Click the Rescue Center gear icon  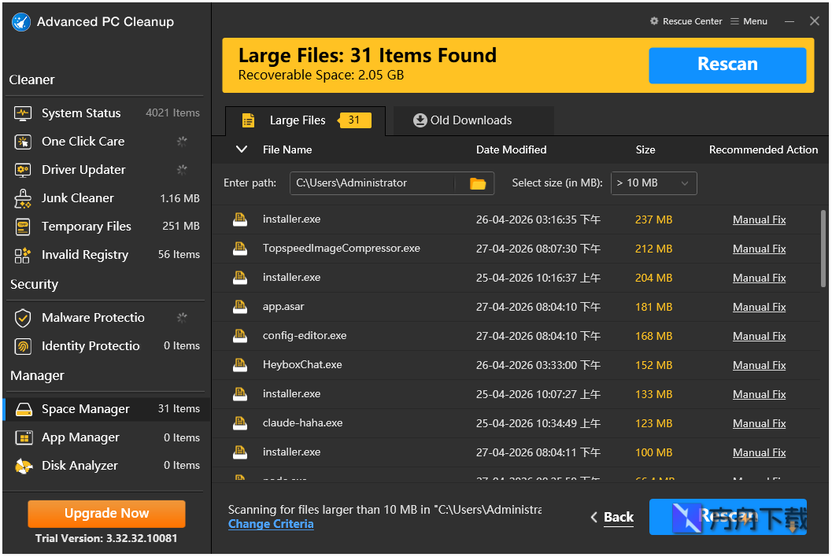(x=654, y=21)
